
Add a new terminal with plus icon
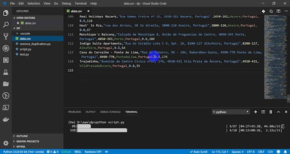(x=255, y=112)
